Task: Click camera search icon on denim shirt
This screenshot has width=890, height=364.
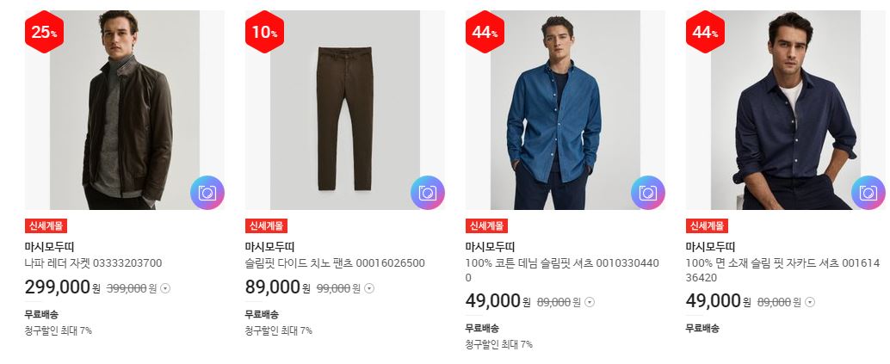Action: click(x=647, y=193)
